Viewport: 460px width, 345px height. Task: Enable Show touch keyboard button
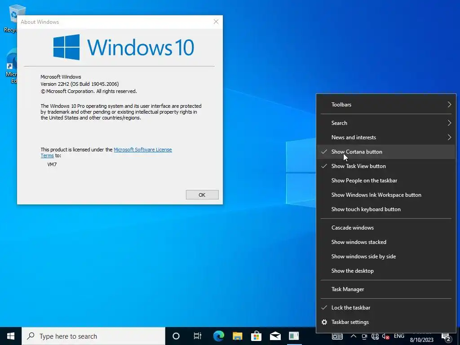(386, 209)
